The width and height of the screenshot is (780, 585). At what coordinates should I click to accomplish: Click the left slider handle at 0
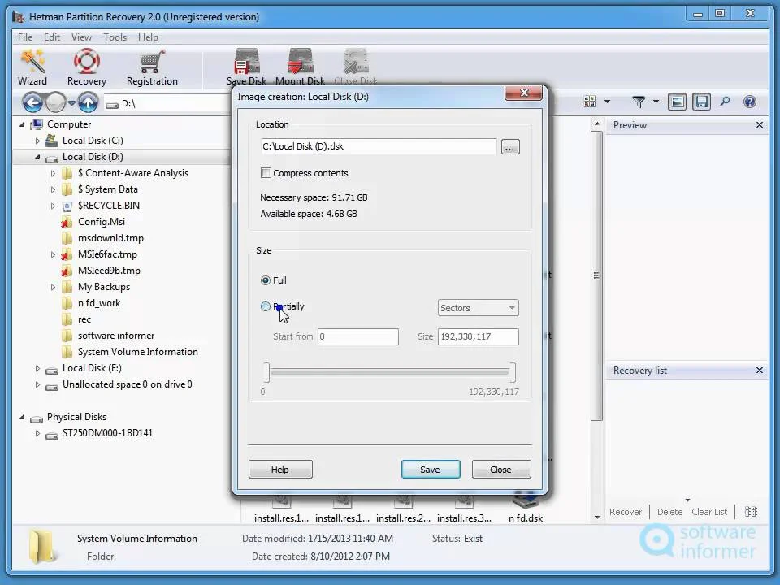(266, 372)
